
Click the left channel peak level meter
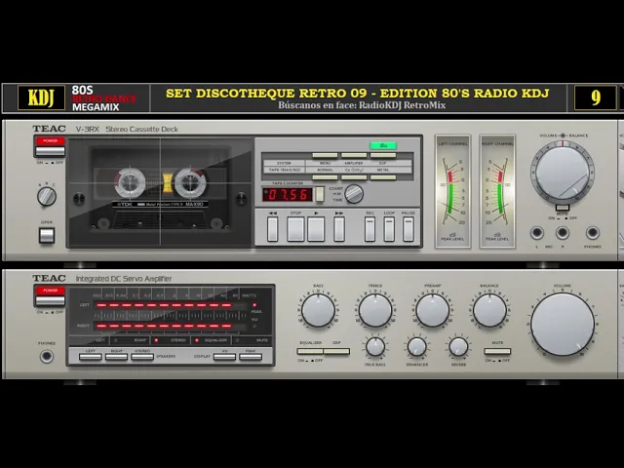(452, 191)
